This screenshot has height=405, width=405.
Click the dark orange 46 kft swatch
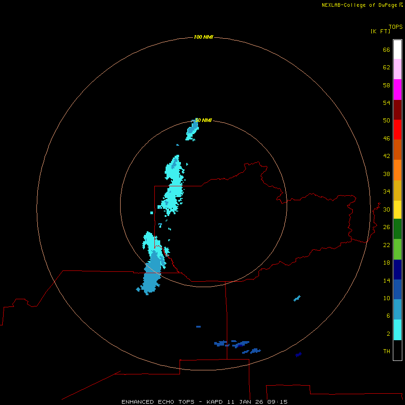coord(397,149)
